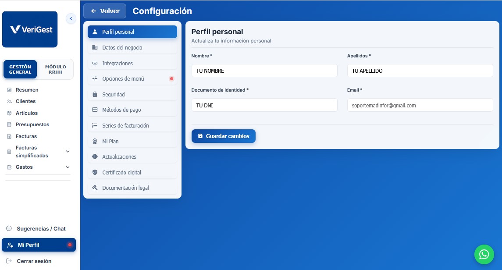
Task: Save with Guardar cambios button
Action: (x=224, y=136)
